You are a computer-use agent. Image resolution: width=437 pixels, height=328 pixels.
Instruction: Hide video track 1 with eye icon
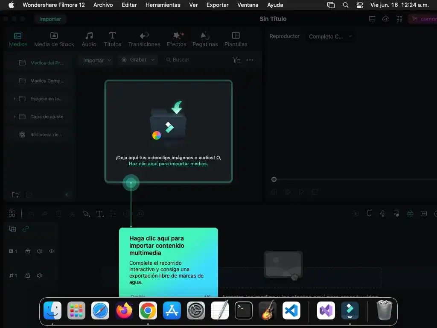click(x=52, y=251)
